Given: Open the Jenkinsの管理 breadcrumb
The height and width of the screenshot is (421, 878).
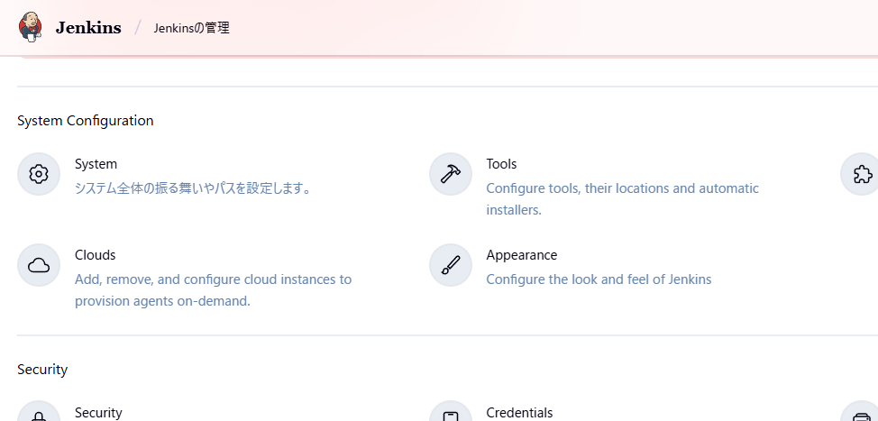Looking at the screenshot, I should tap(191, 28).
